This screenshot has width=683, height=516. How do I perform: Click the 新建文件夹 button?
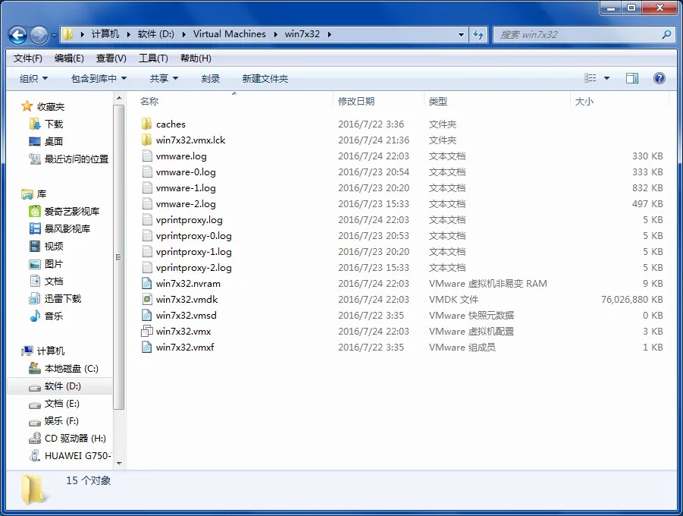point(265,78)
